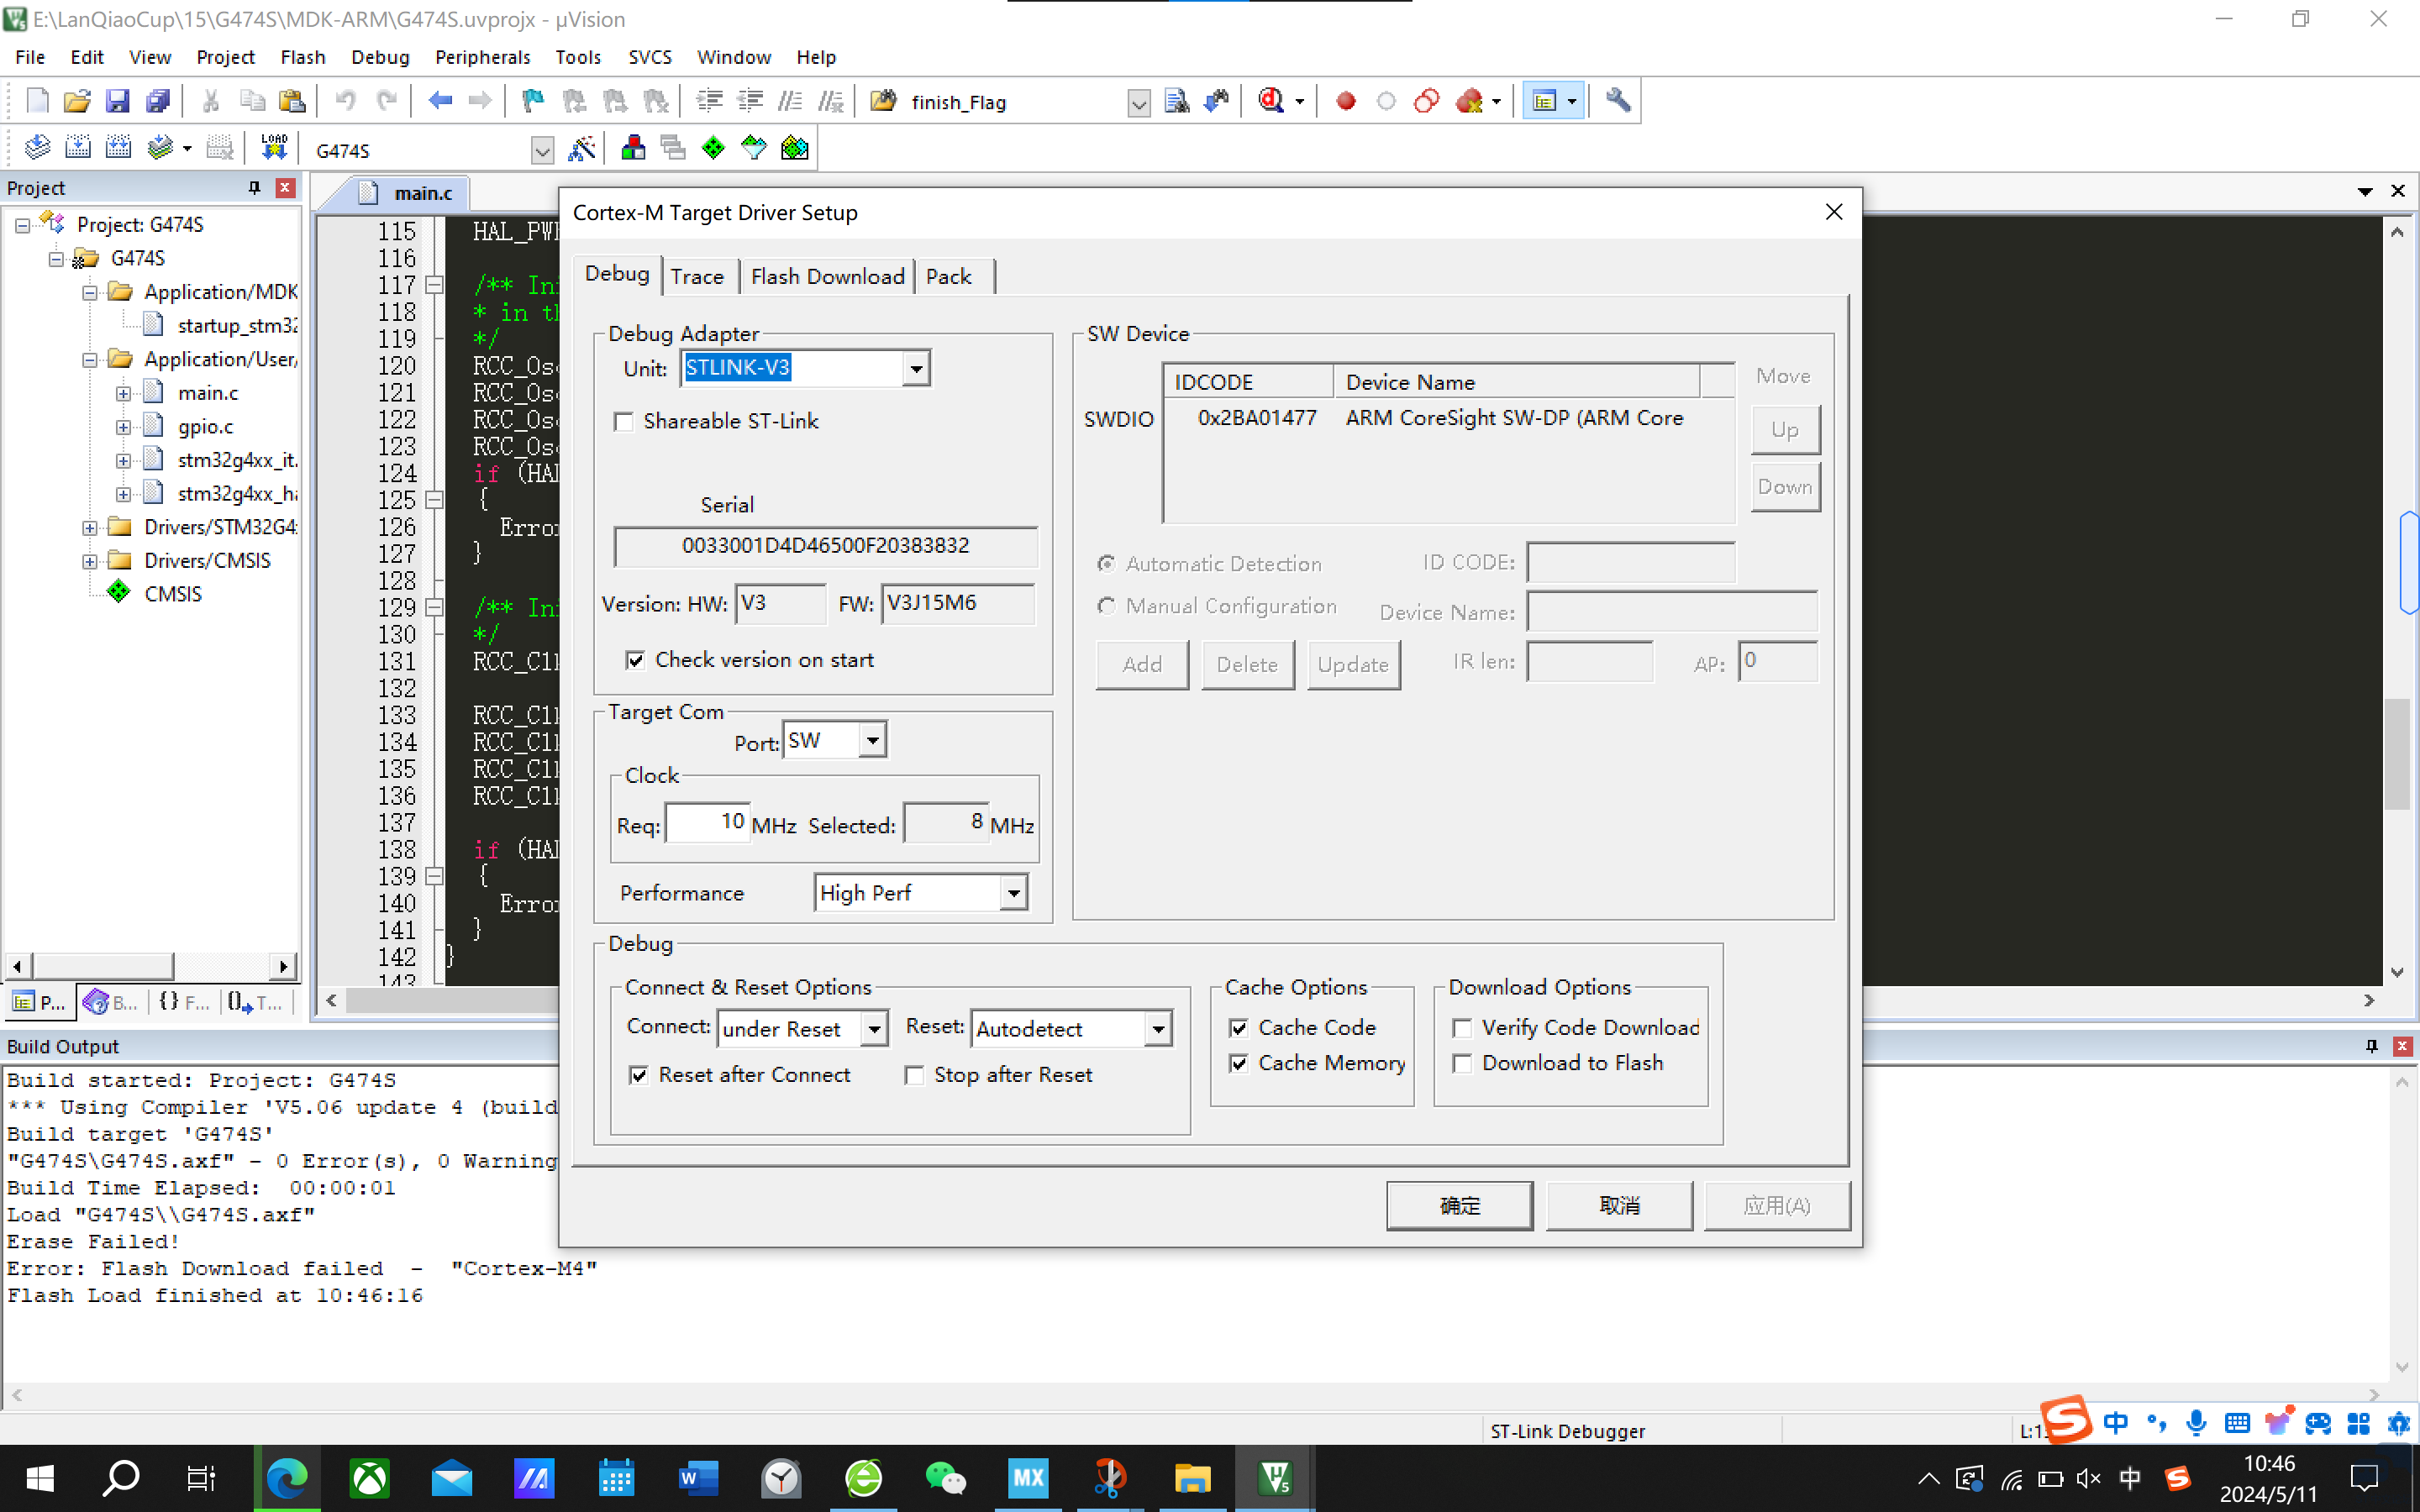Insert a breakpoint with the red dot icon
Viewport: 2420px width, 1512px height.
[x=1346, y=101]
